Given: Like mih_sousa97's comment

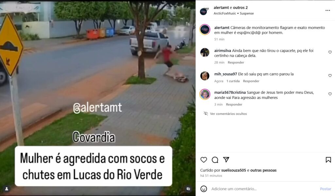Looking at the screenshot, I should pyautogui.click(x=330, y=75).
